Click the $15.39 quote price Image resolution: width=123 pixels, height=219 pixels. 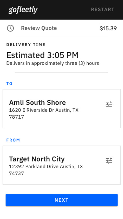[108, 28]
